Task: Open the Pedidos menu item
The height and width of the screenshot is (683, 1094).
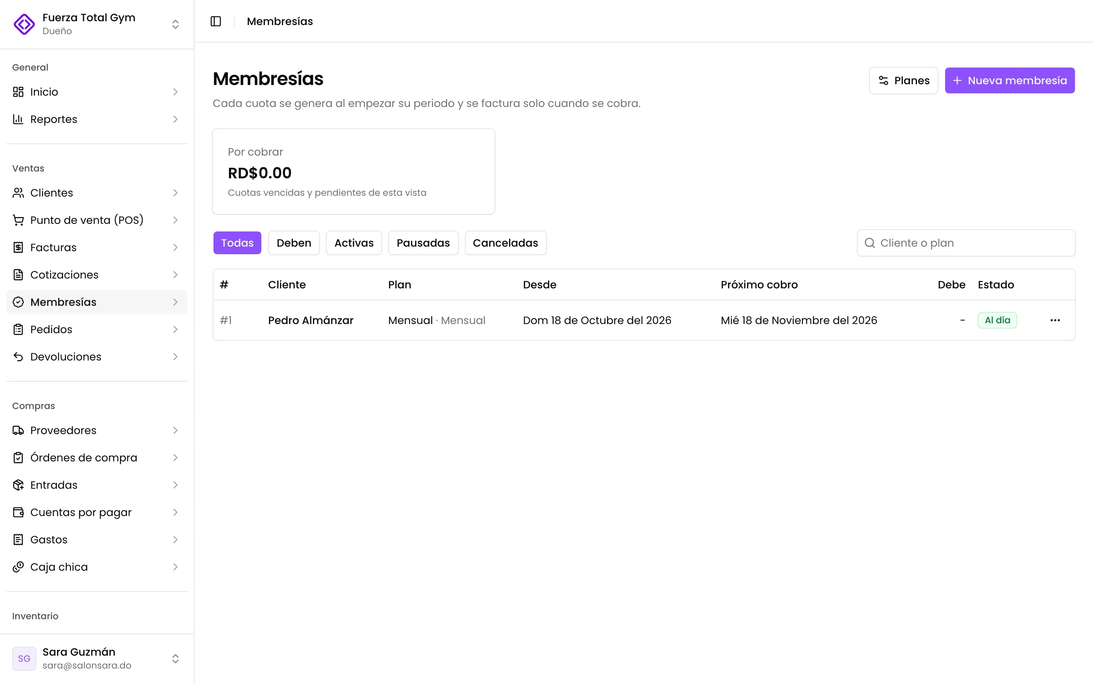Action: coord(97,329)
